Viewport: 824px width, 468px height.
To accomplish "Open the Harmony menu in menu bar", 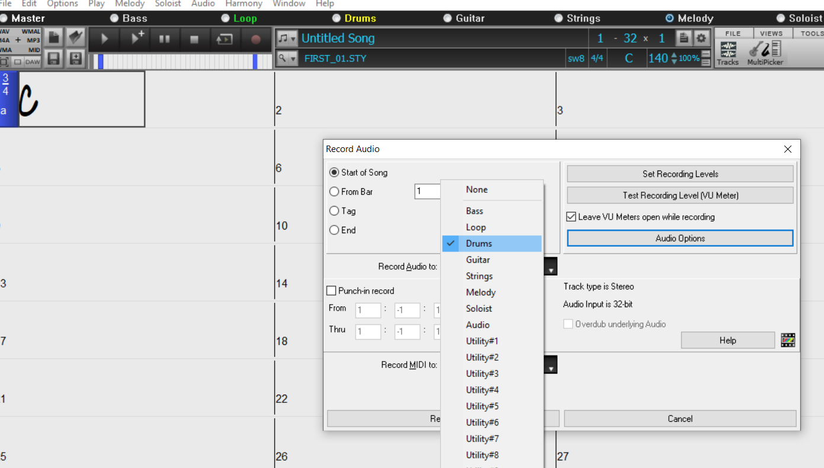I will 243,4.
